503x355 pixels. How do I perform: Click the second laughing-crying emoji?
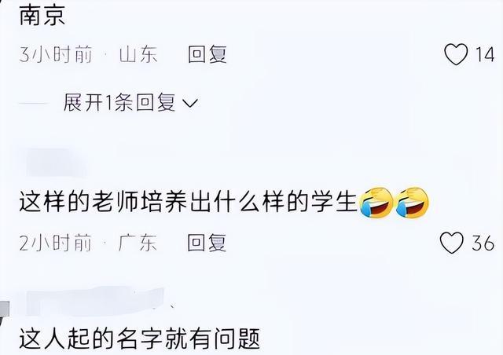tap(412, 203)
